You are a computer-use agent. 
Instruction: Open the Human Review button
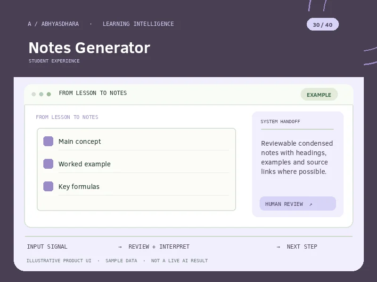tap(298, 204)
